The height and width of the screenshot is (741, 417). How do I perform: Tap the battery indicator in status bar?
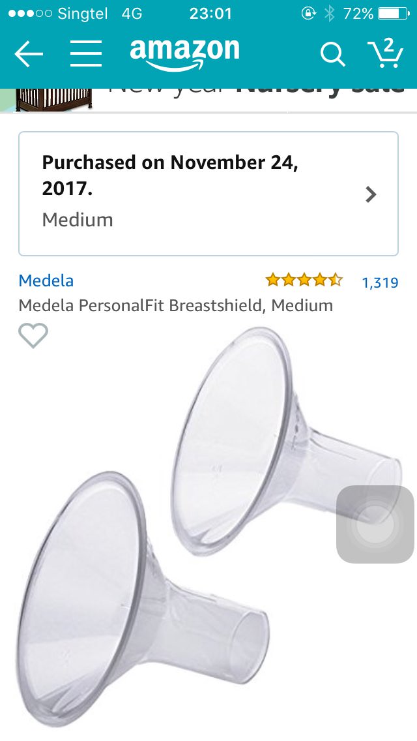point(394,14)
